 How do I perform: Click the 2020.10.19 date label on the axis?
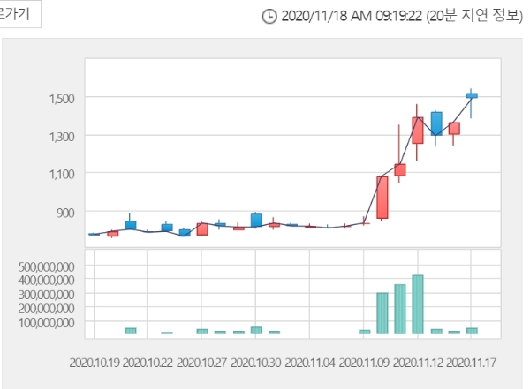pyautogui.click(x=95, y=362)
